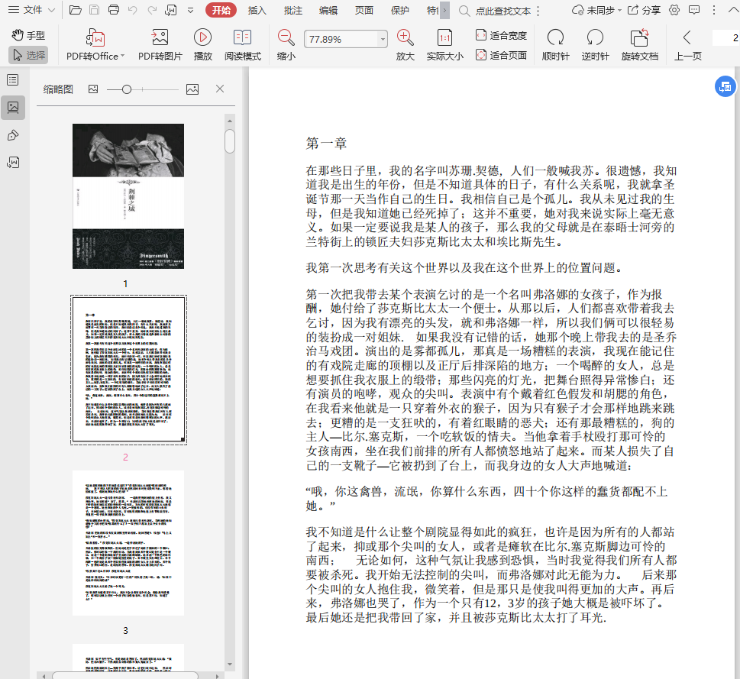The height and width of the screenshot is (679, 740).
Task: Click 适合宽度 fit width
Action: coord(501,35)
